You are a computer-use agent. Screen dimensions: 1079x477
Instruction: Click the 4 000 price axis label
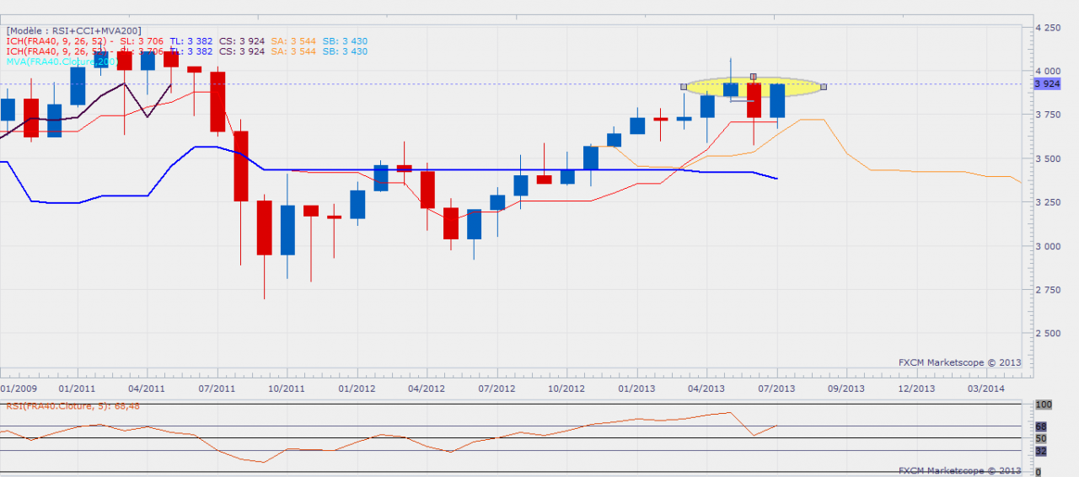click(1049, 71)
